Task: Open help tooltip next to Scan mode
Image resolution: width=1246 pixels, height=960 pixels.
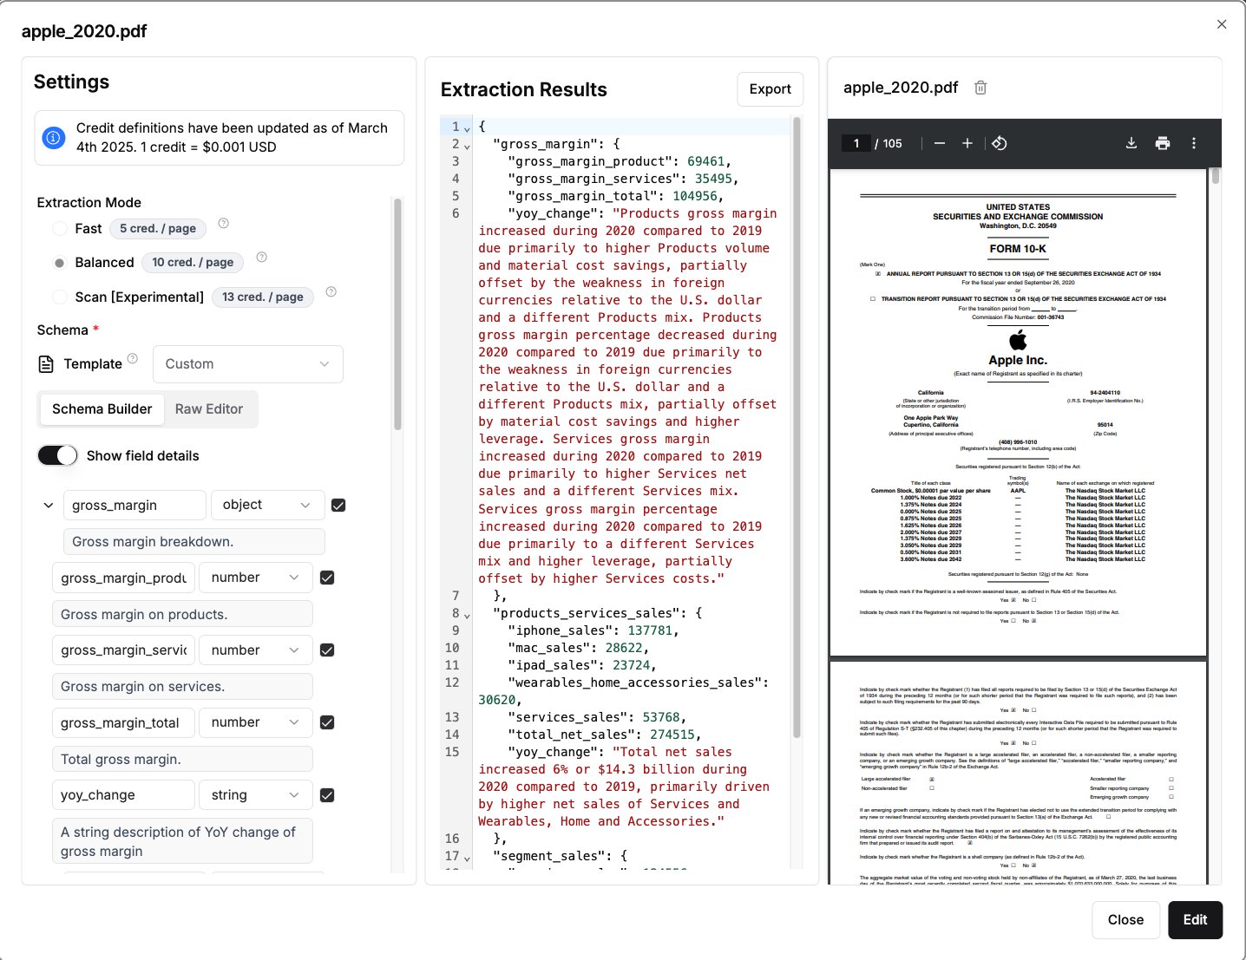Action: tap(331, 291)
